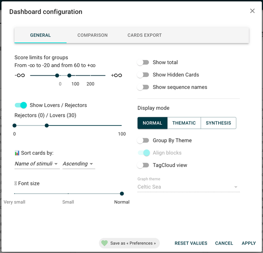
Task: Open the Name of stimuli dropdown
Action: click(x=37, y=164)
